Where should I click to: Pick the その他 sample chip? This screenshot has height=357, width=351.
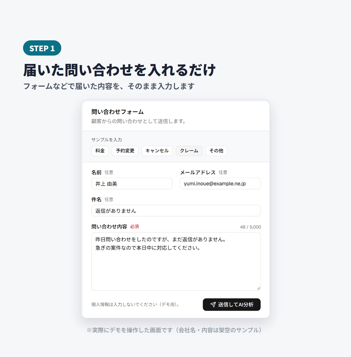click(x=216, y=151)
